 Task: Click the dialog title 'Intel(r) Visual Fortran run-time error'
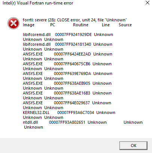tap(38, 3)
